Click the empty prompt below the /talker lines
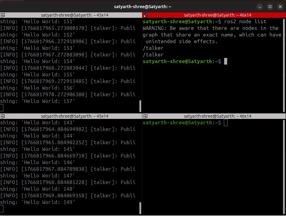 coord(185,61)
